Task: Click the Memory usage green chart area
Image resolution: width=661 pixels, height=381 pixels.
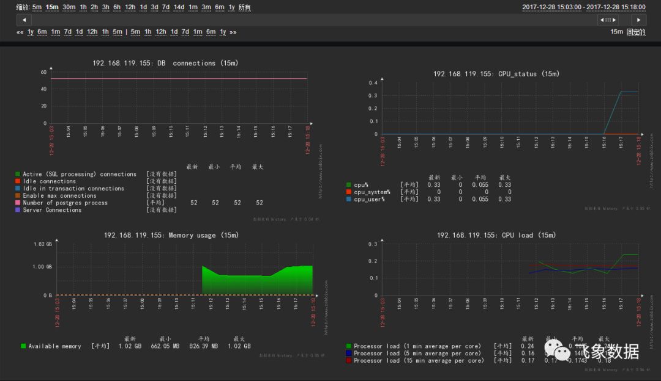Action: [258, 280]
